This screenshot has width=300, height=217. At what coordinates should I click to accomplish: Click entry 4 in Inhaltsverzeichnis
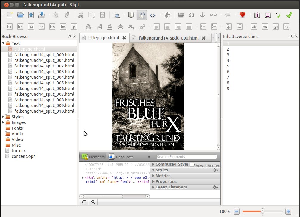point(228,60)
